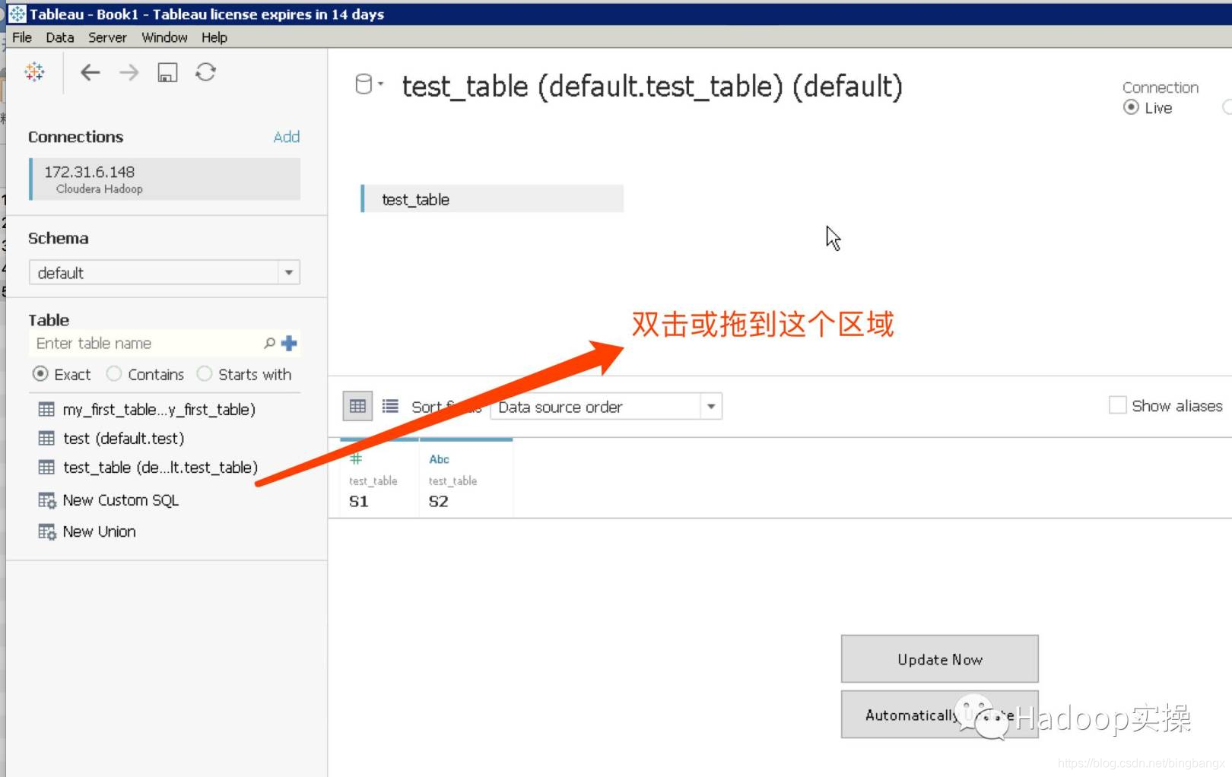1232x777 pixels.
Task: Click the data source title text
Action: pyautogui.click(x=652, y=87)
